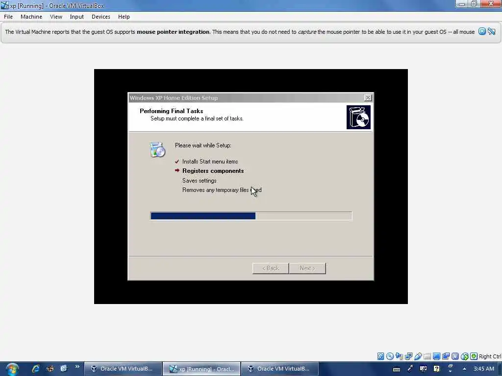This screenshot has height=376, width=502.
Task: Click the third quick launch icon
Action: [x=64, y=369]
